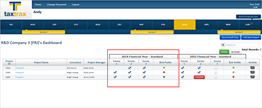Viewport: 262px width, 108px height.
Task: Check Project C 2015 Survey 3 box
Action: [216, 77]
